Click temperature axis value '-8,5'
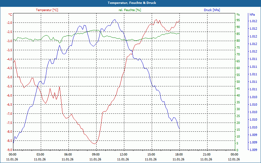261x163 pixels. tap(9, 141)
